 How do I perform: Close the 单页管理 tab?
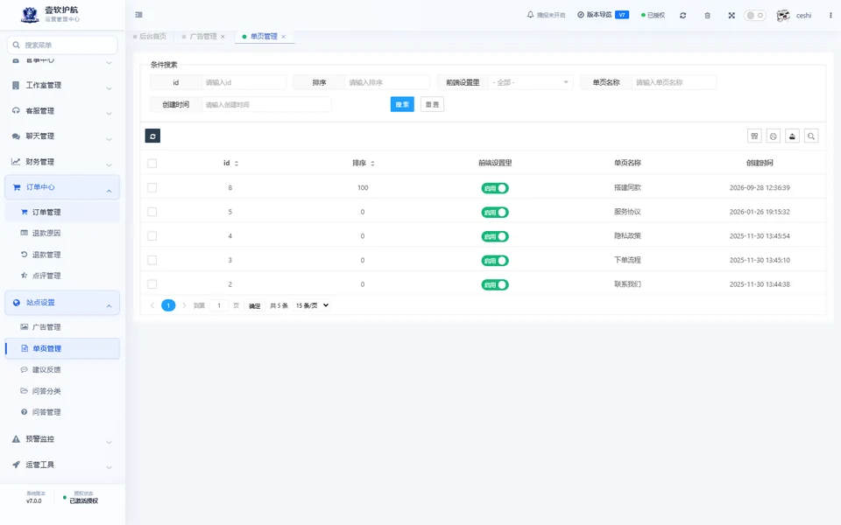click(284, 37)
